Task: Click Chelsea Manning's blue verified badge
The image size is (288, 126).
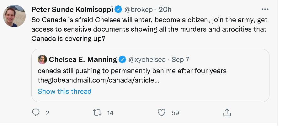Action: (x=123, y=59)
